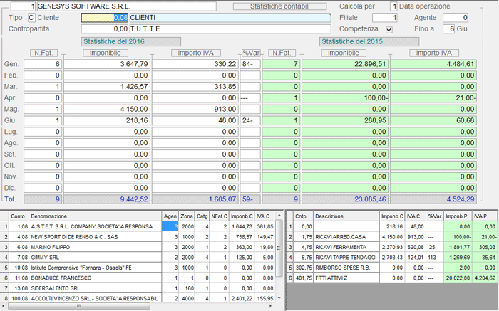Click the up arrow of customer grid scrollbar

coord(279,216)
